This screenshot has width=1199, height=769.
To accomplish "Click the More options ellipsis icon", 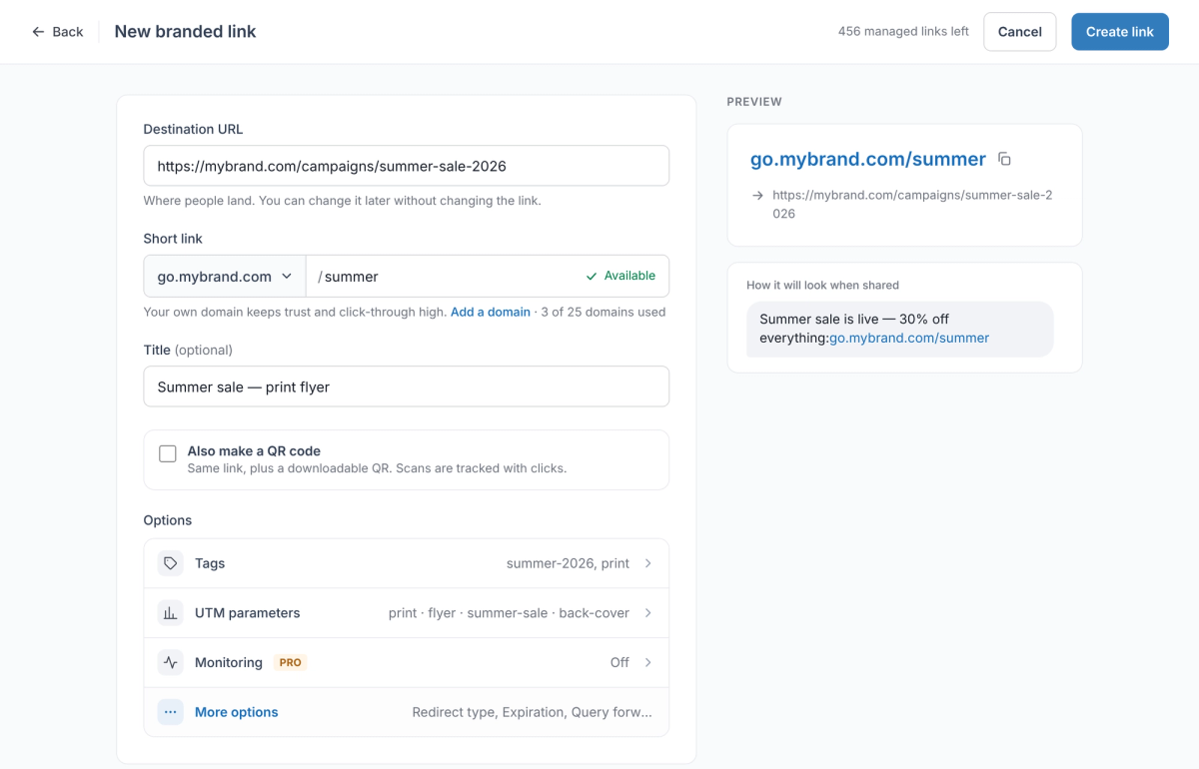I will [x=171, y=712].
